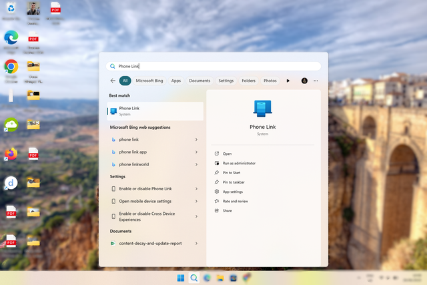Expand chevron for content-decay-and-update-report
The height and width of the screenshot is (285, 427).
(x=196, y=244)
